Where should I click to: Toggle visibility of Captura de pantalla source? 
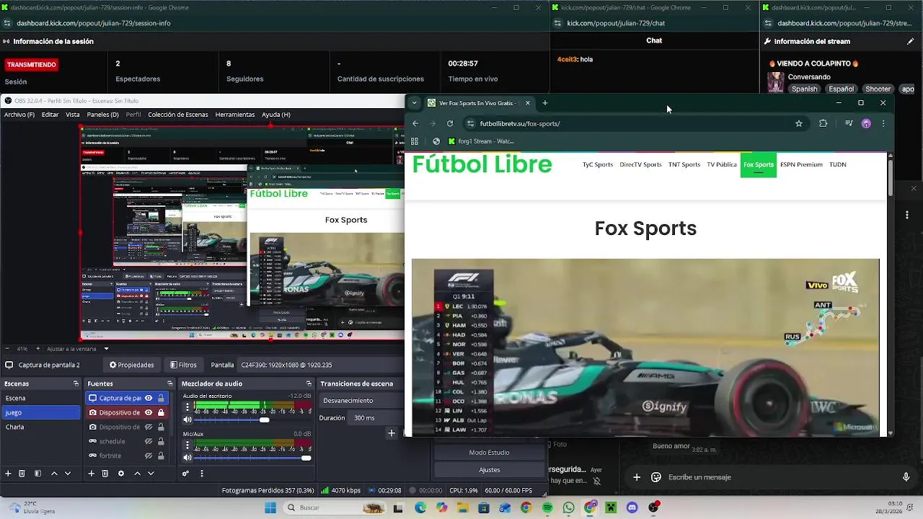click(x=149, y=398)
